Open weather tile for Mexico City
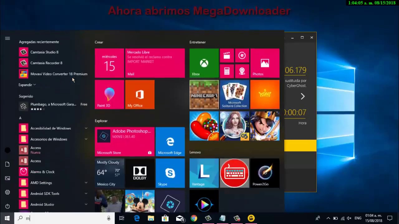The width and height of the screenshot is (399, 224). 109,173
